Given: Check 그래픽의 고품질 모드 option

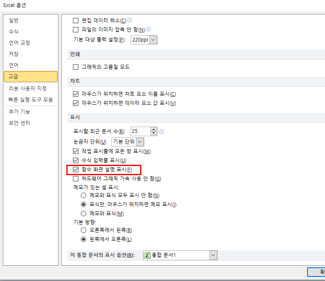Looking at the screenshot, I should 75,67.
